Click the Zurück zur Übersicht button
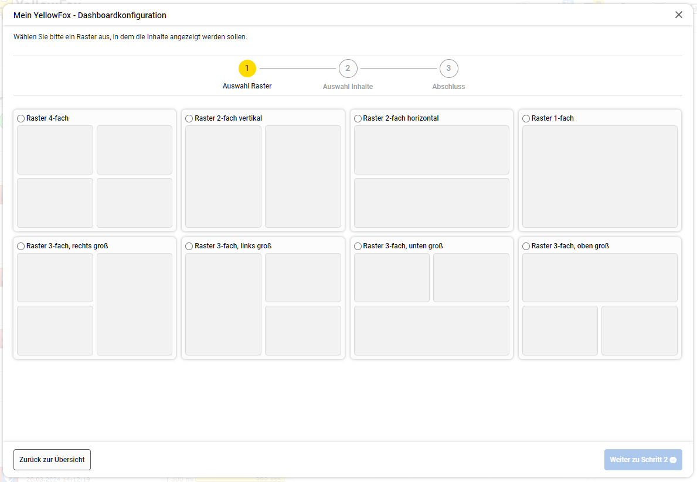The width and height of the screenshot is (697, 482). [52, 460]
